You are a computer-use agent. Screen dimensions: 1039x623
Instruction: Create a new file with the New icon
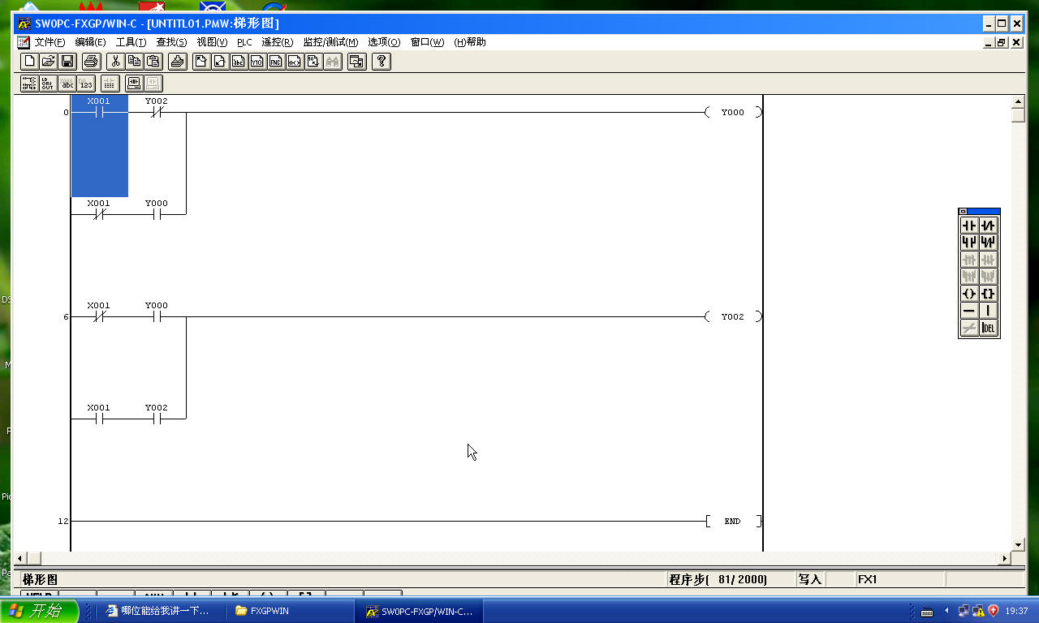pos(29,62)
